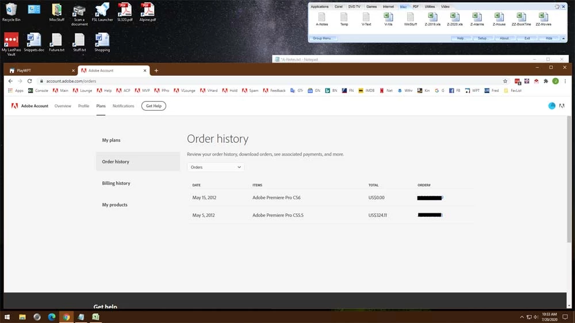This screenshot has height=323, width=575.
Task: Select the Internet tab in launcher
Action: (x=388, y=6)
